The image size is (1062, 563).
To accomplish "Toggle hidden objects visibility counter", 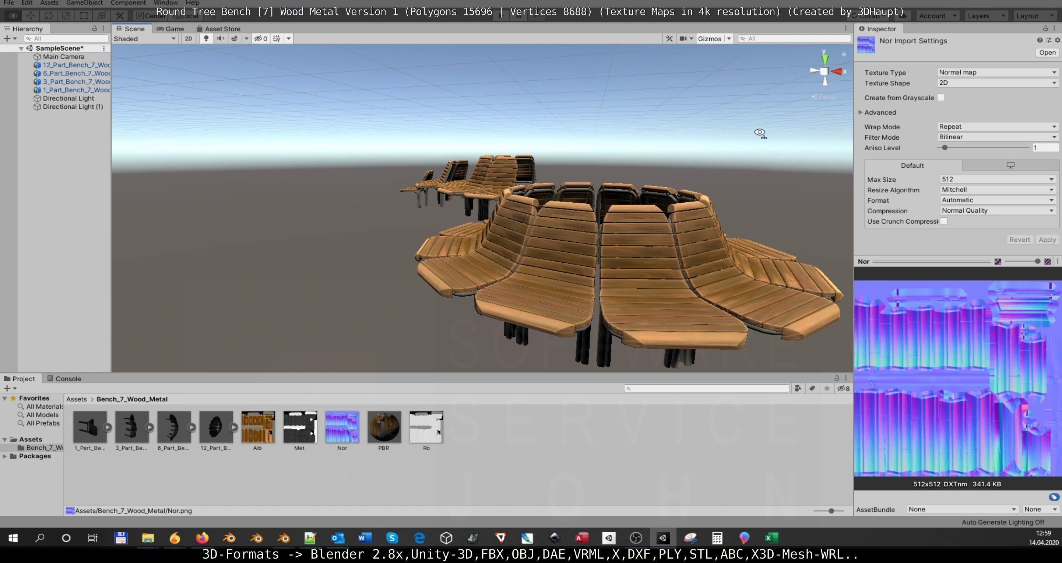I will [261, 38].
